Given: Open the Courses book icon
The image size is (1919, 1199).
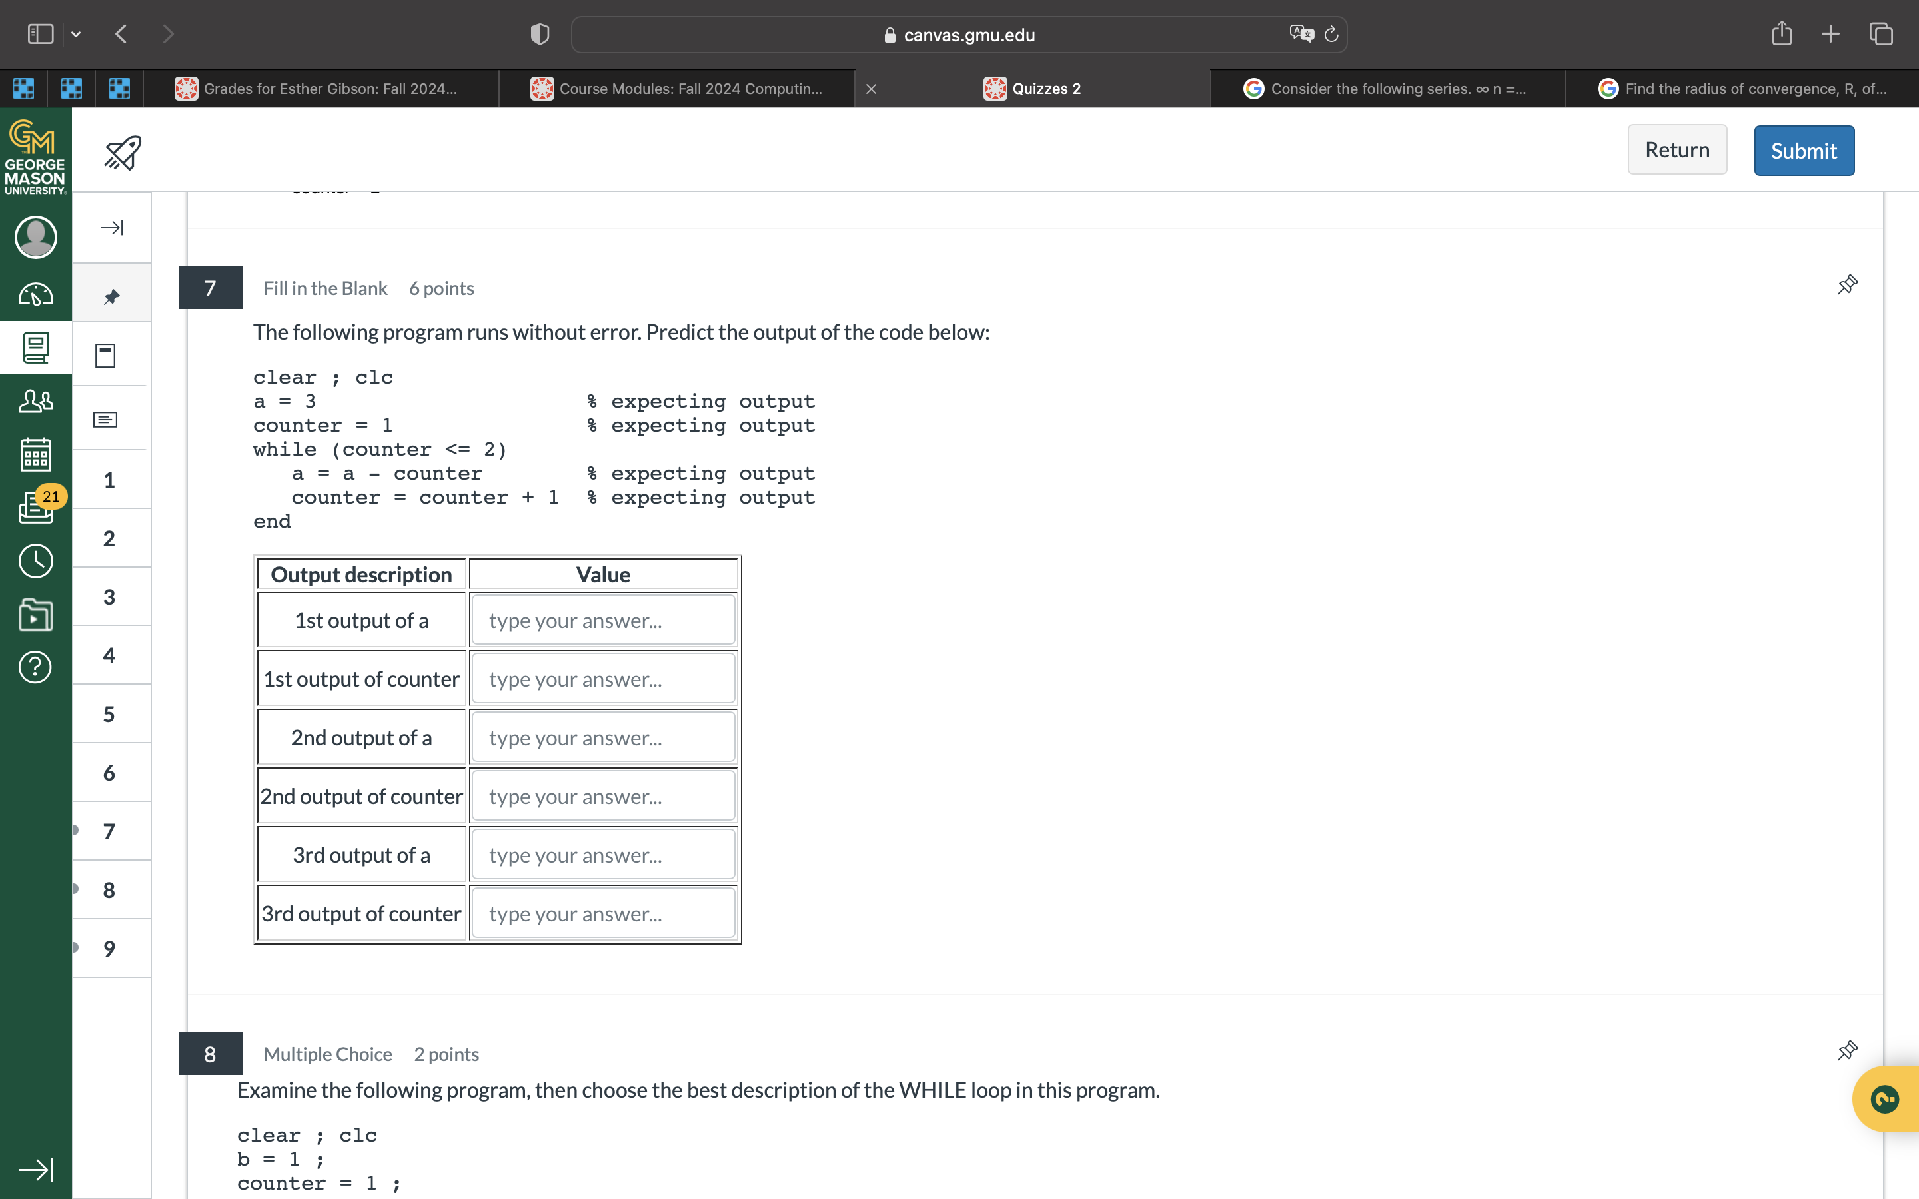Looking at the screenshot, I should tap(36, 347).
